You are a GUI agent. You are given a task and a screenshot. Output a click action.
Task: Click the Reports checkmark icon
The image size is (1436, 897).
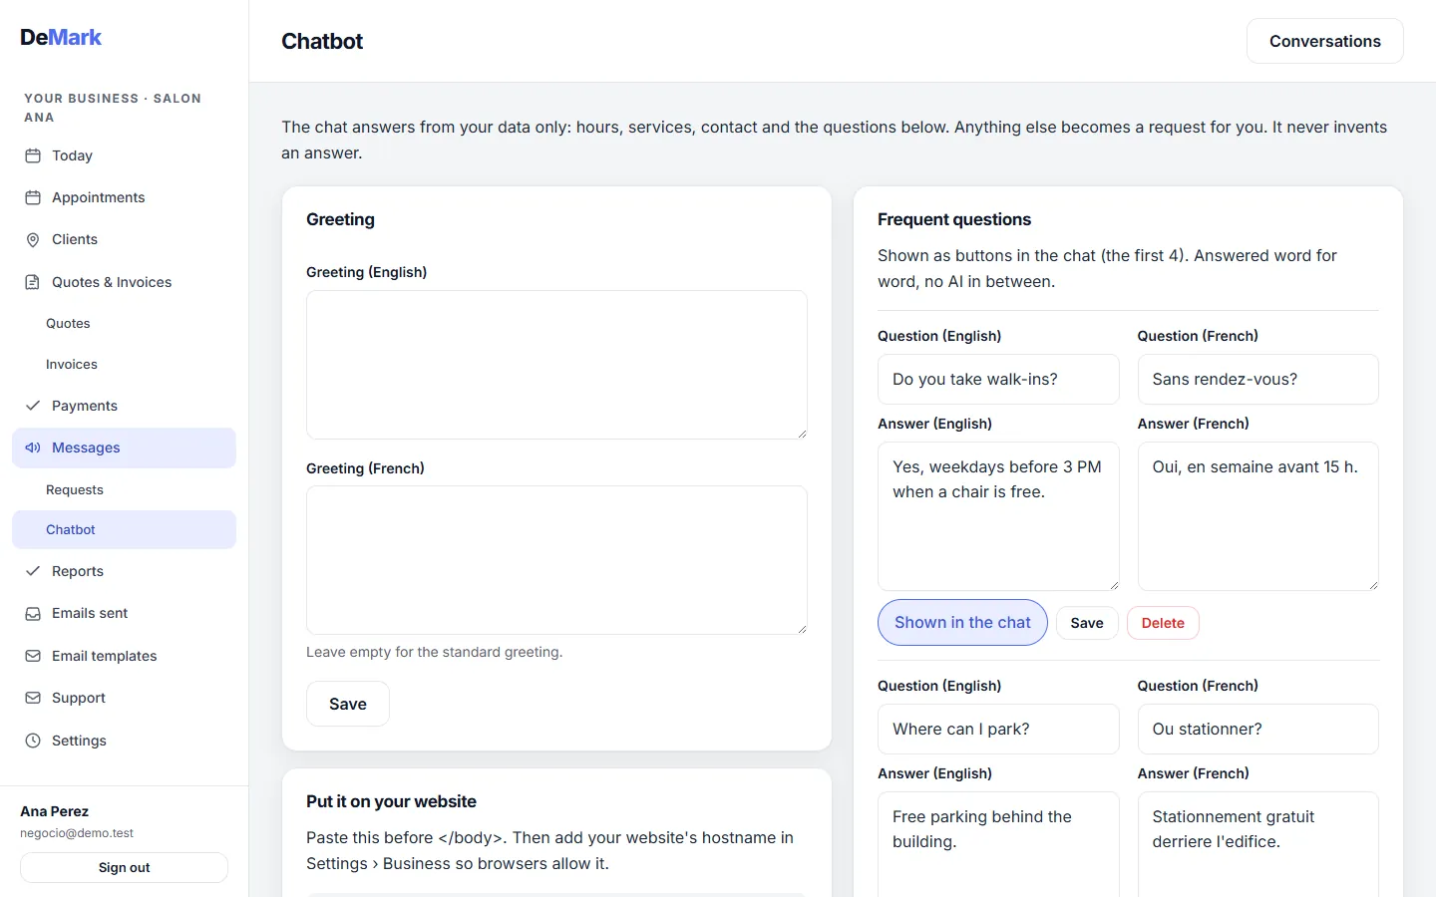[33, 571]
